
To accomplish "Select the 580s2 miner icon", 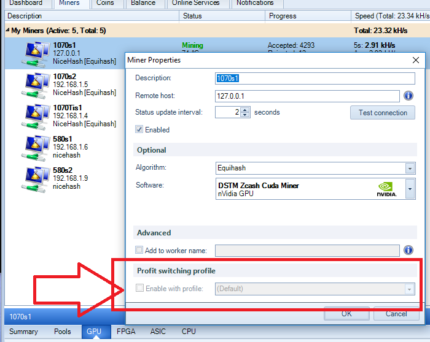I will tap(36, 179).
